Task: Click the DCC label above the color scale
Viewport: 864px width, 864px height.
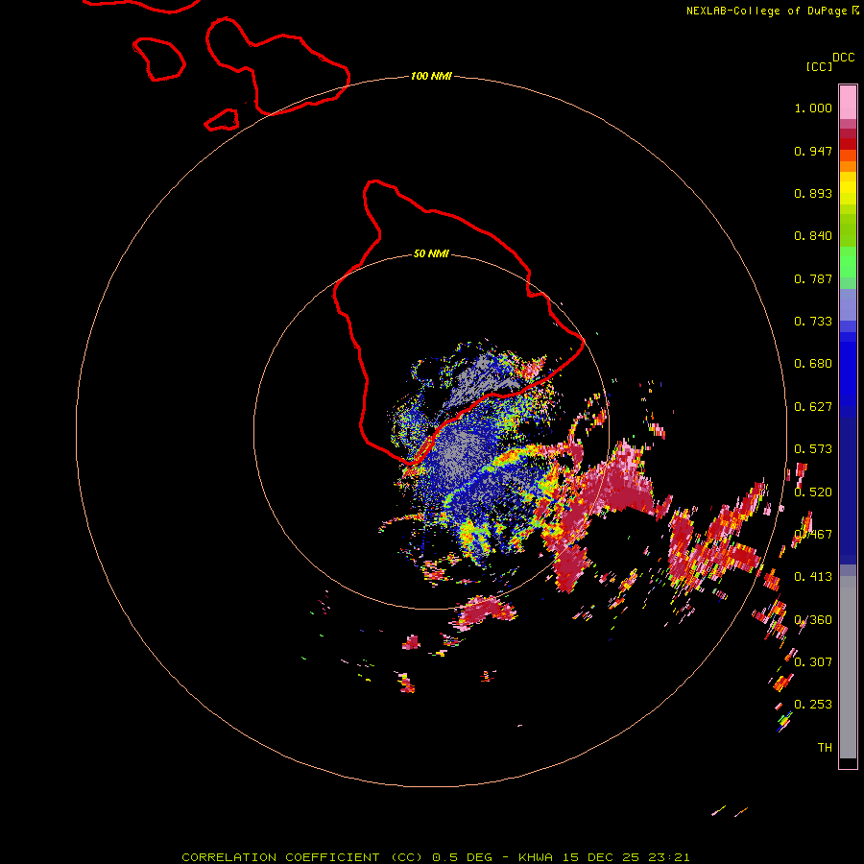Action: (x=844, y=58)
